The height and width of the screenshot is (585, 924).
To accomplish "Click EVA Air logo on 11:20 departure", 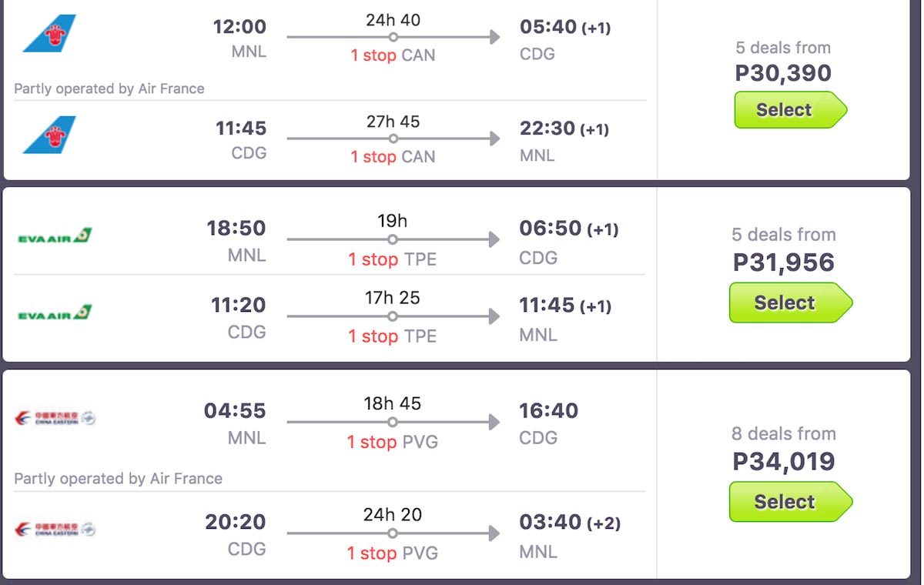I will point(55,313).
